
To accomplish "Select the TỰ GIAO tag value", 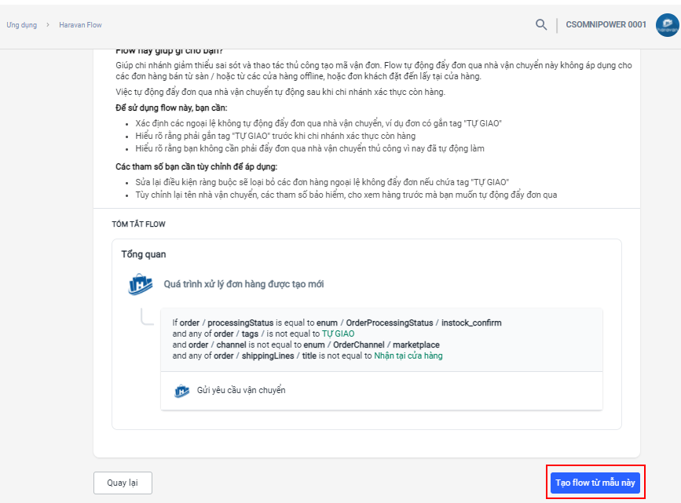I will tap(338, 334).
